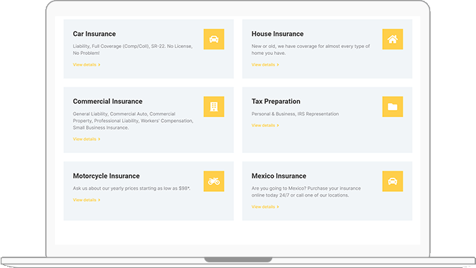The width and height of the screenshot is (476, 268).
Task: Select the House Insurance heading
Action: [277, 34]
